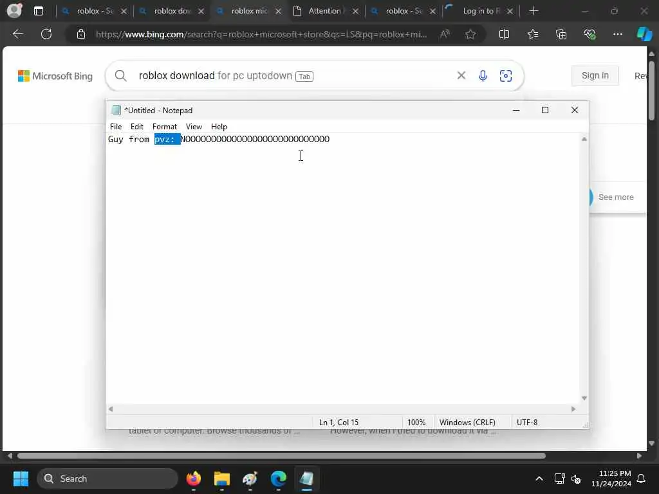
Task: Click the 'NOOOOO' text in Notepad
Action: pyautogui.click(x=255, y=139)
